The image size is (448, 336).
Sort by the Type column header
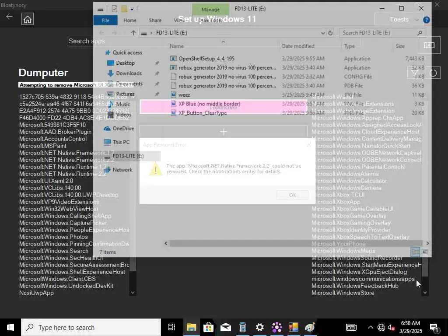click(349, 46)
